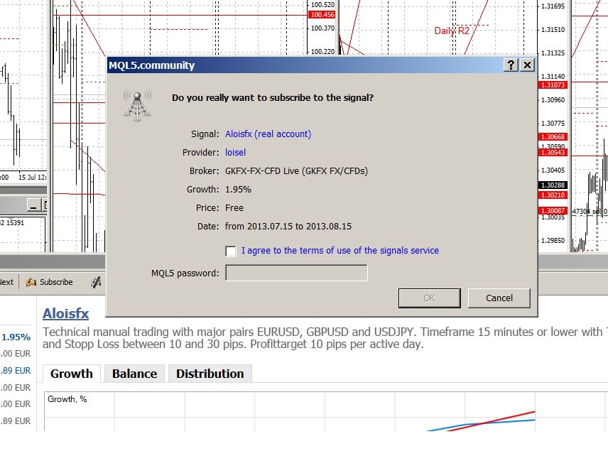Switch to the Growth tab
Screen dimensions: 608x461
pyautogui.click(x=71, y=374)
